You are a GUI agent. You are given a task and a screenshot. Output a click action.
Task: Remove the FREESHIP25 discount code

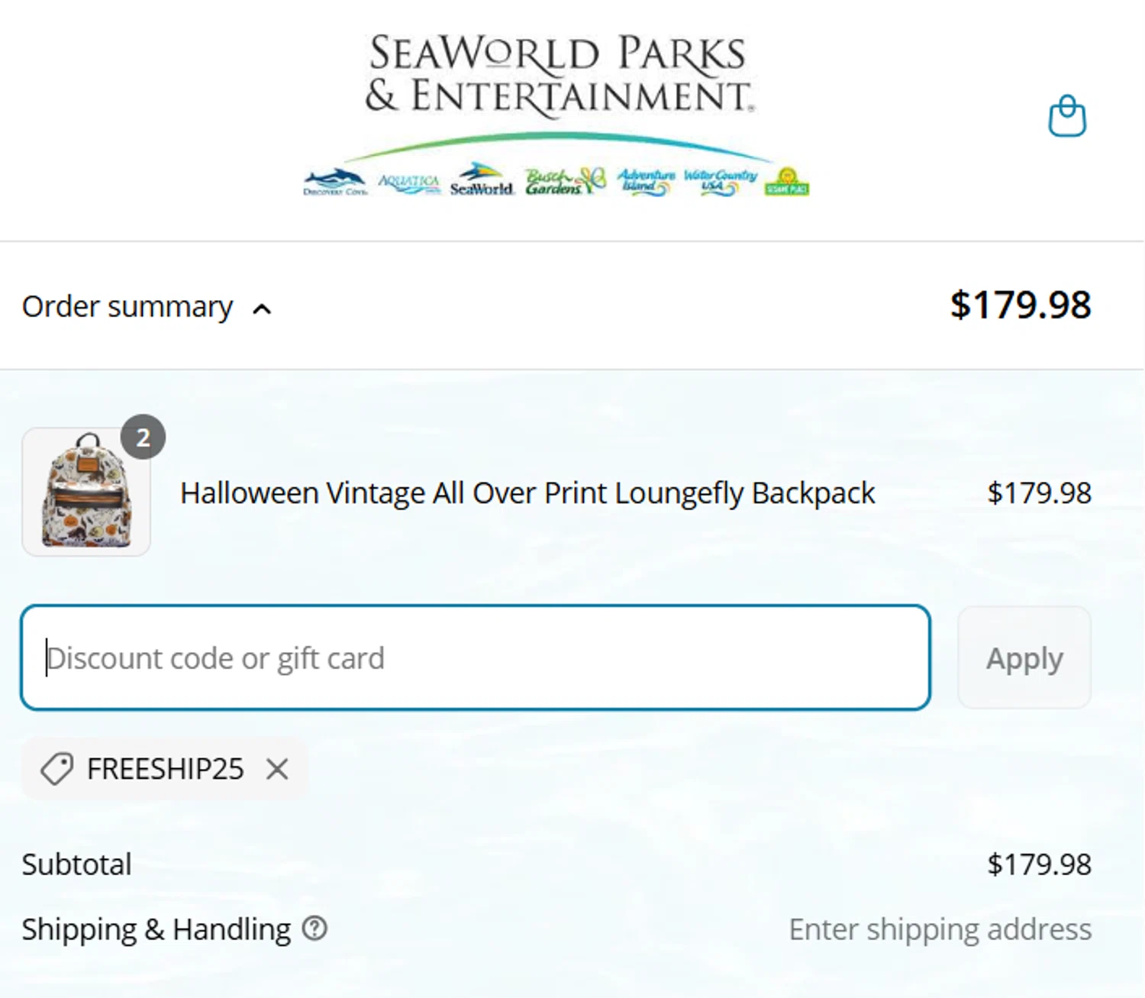(277, 769)
